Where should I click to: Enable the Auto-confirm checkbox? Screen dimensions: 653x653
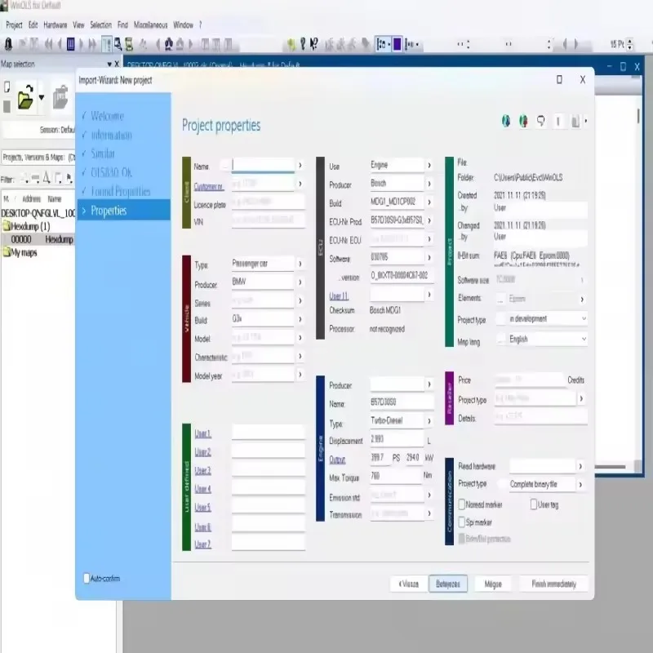(87, 578)
